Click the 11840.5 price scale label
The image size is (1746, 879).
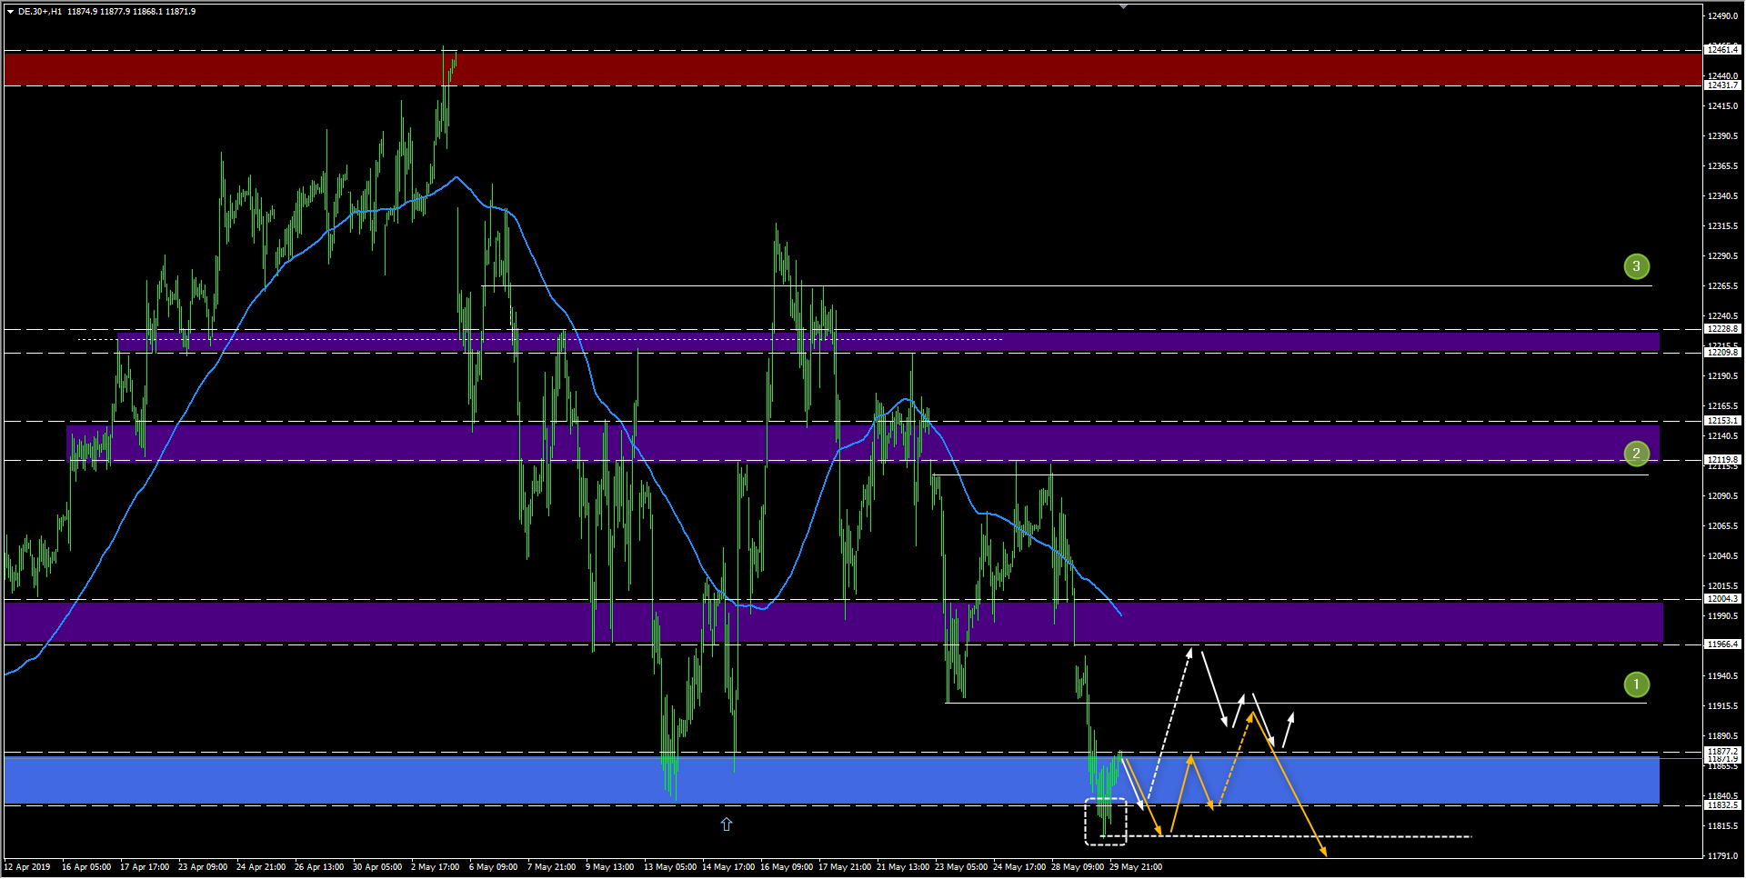pyautogui.click(x=1722, y=796)
